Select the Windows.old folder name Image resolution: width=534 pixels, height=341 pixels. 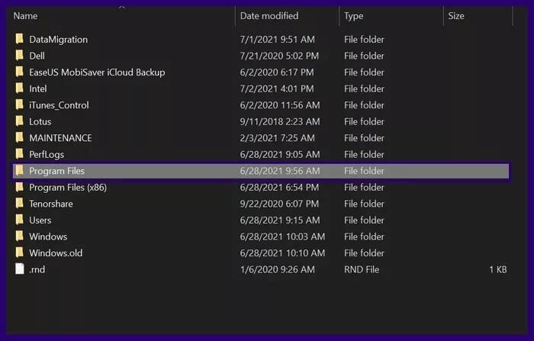pos(56,253)
